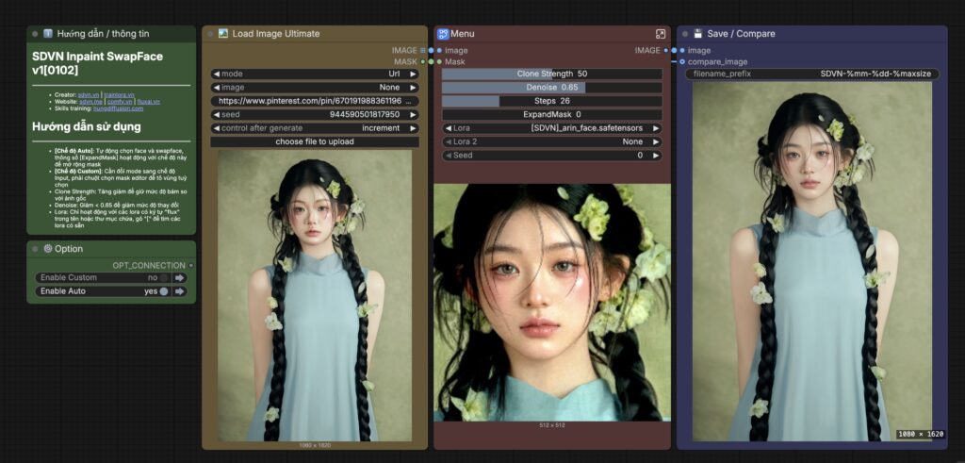Image resolution: width=965 pixels, height=463 pixels.
Task: Click the info icon on Hướng dẫn node
Action: coord(48,34)
